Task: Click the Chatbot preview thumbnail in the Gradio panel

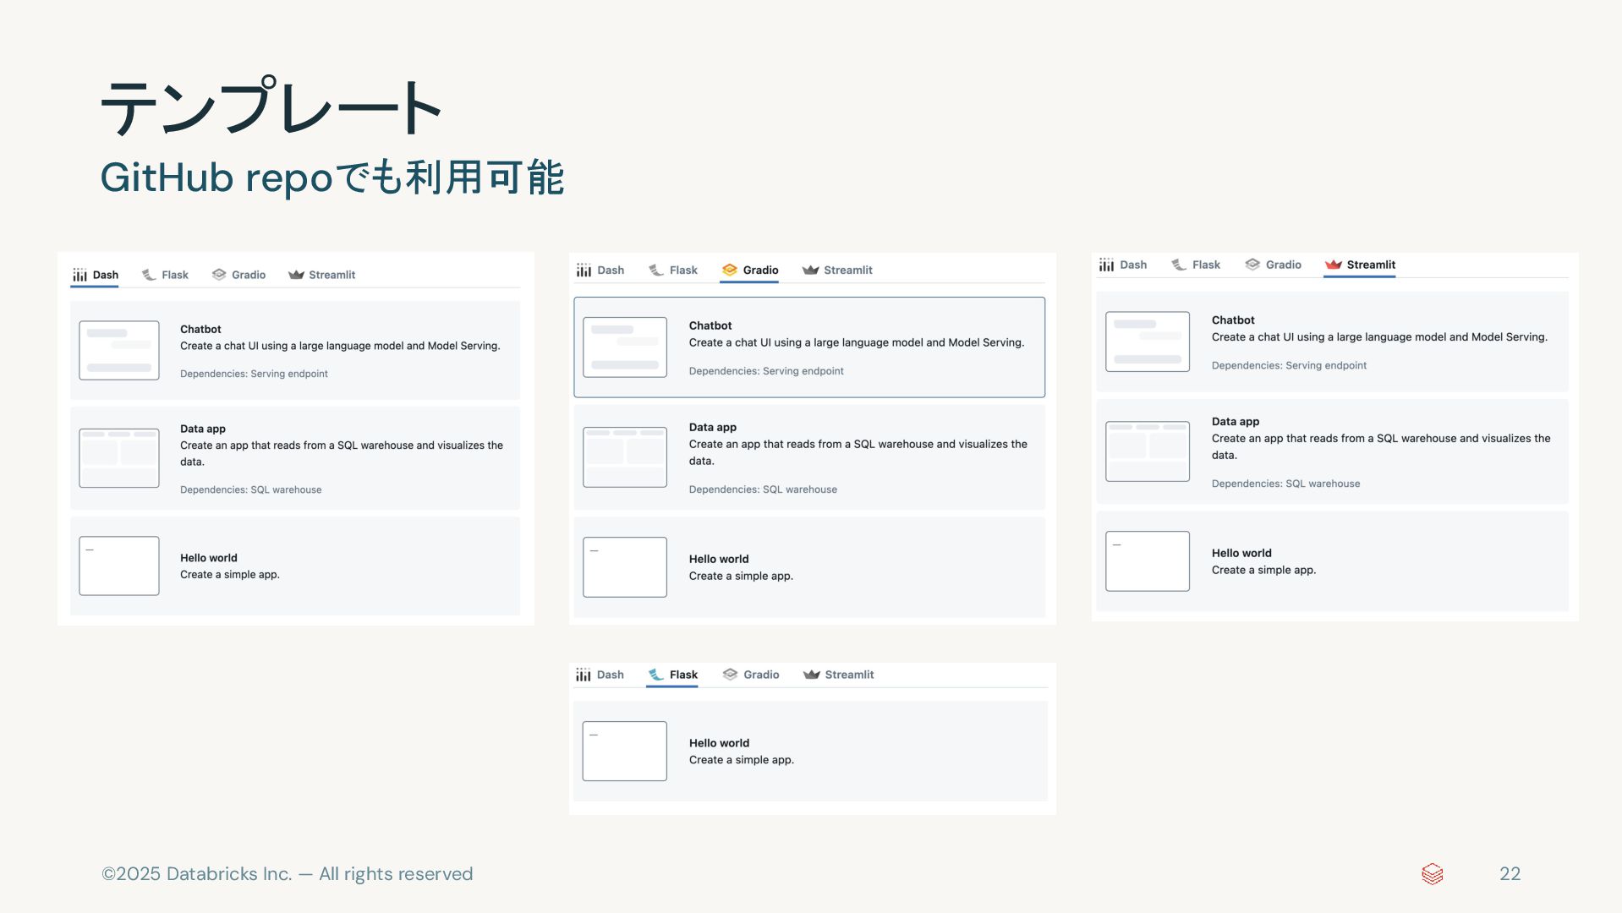Action: point(625,347)
